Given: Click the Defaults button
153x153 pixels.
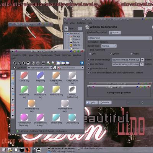Looking at the screenshot, I should (105, 103).
